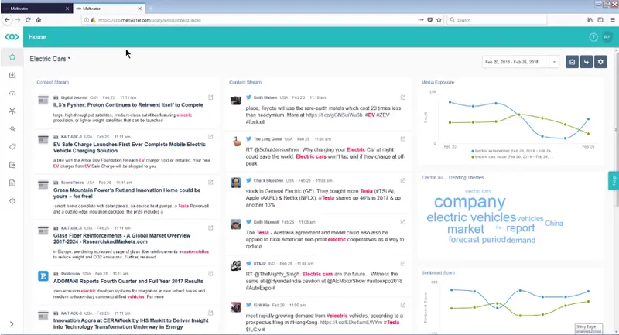
Task: Click Sentiment Score widget title
Action: 438,272
